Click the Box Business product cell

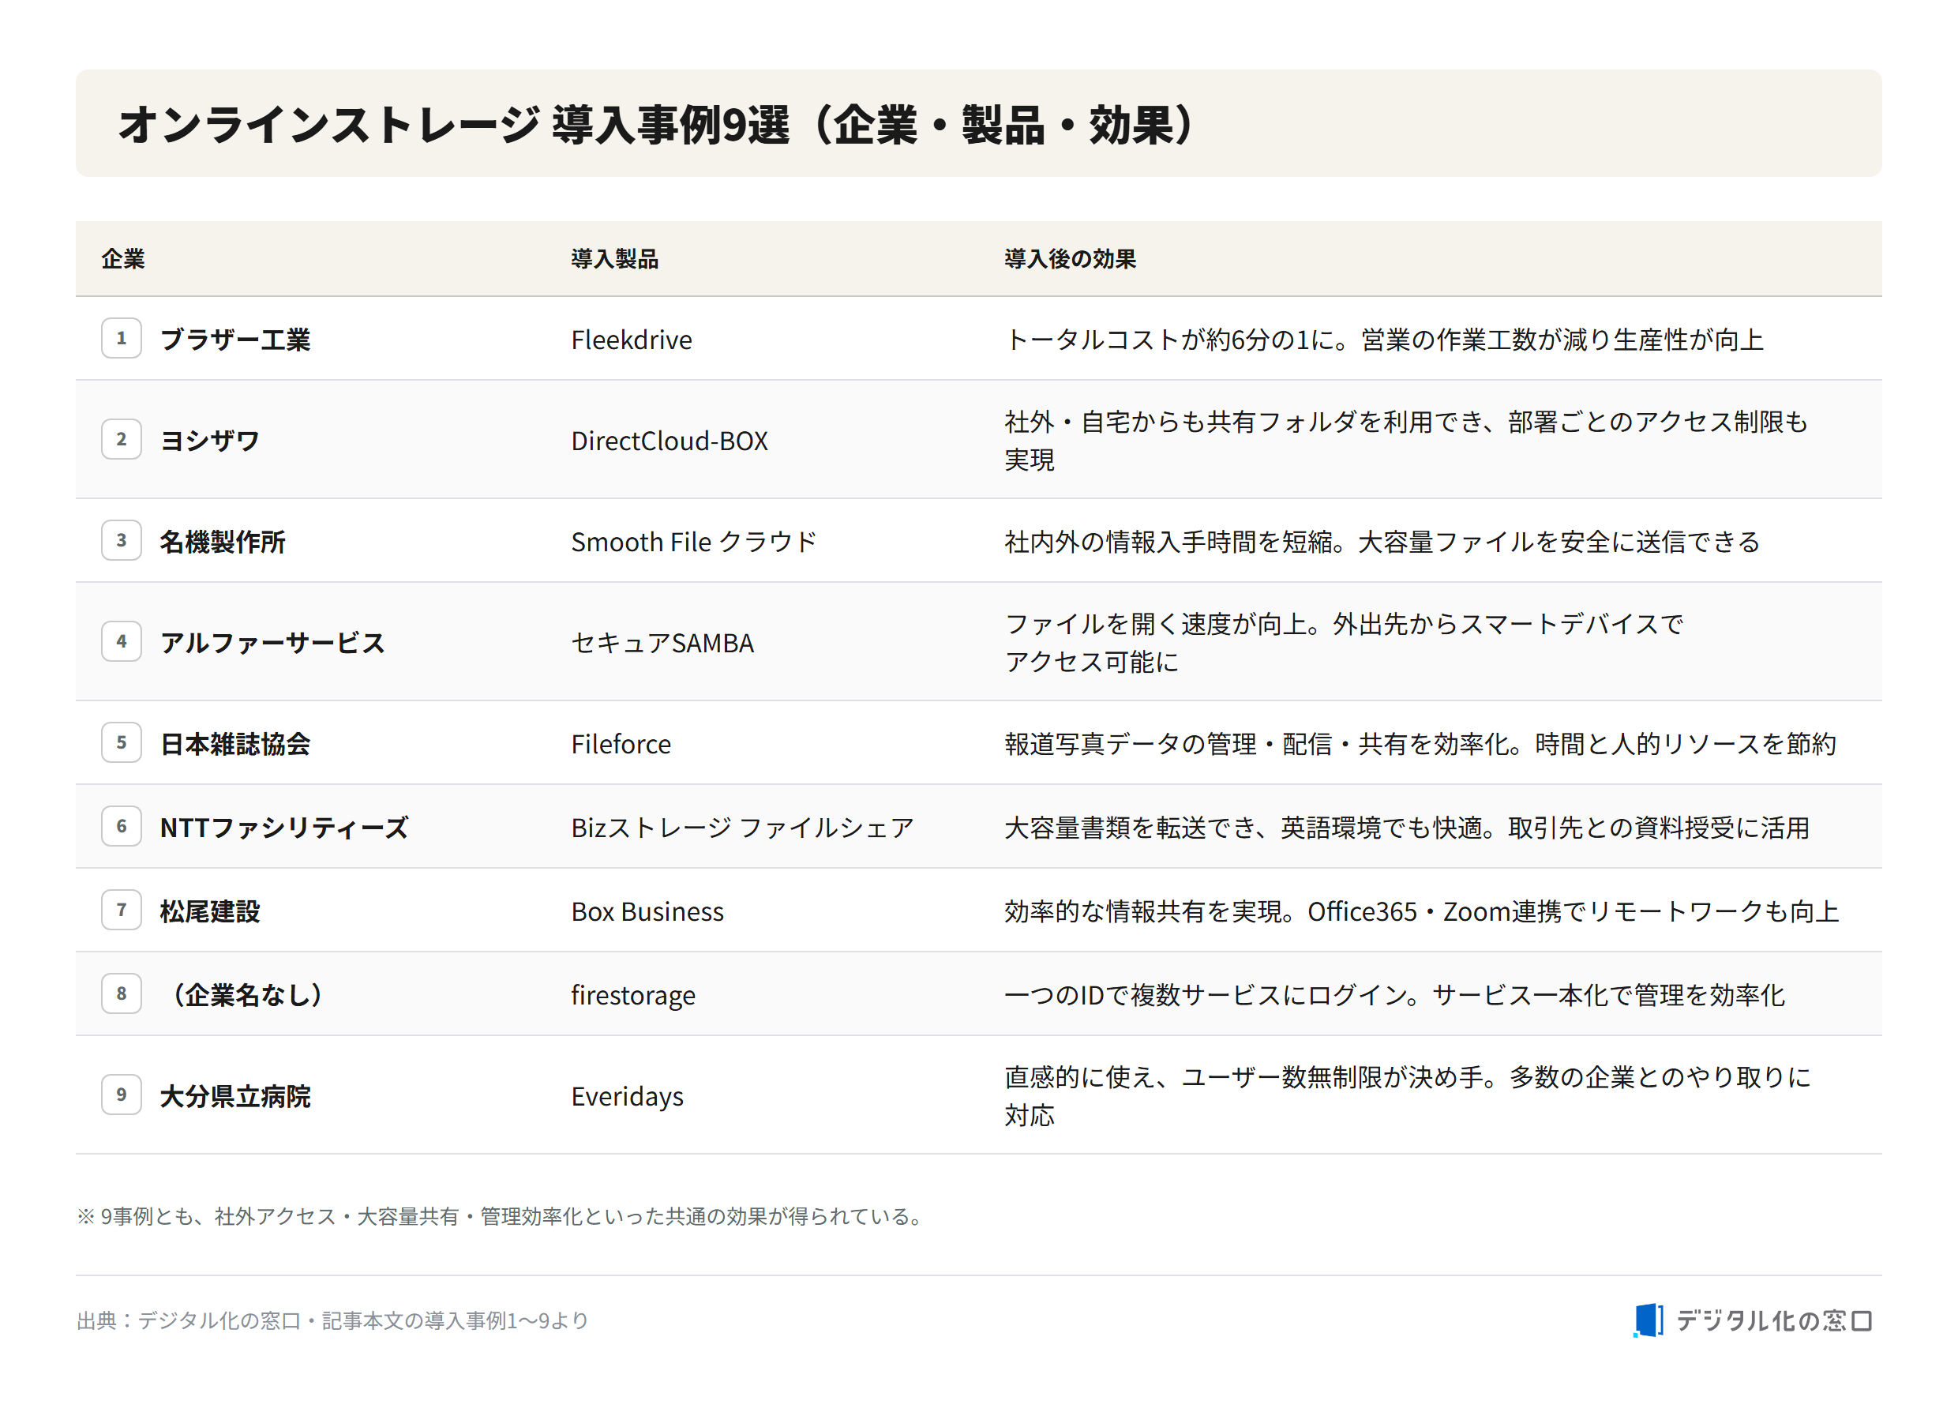tap(647, 911)
